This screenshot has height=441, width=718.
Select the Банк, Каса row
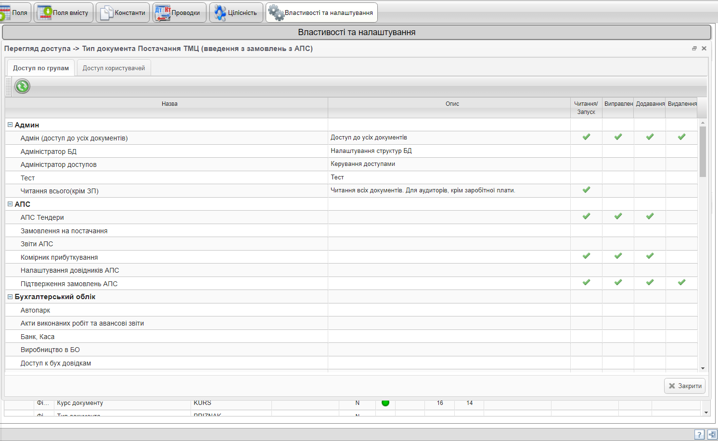click(351, 336)
